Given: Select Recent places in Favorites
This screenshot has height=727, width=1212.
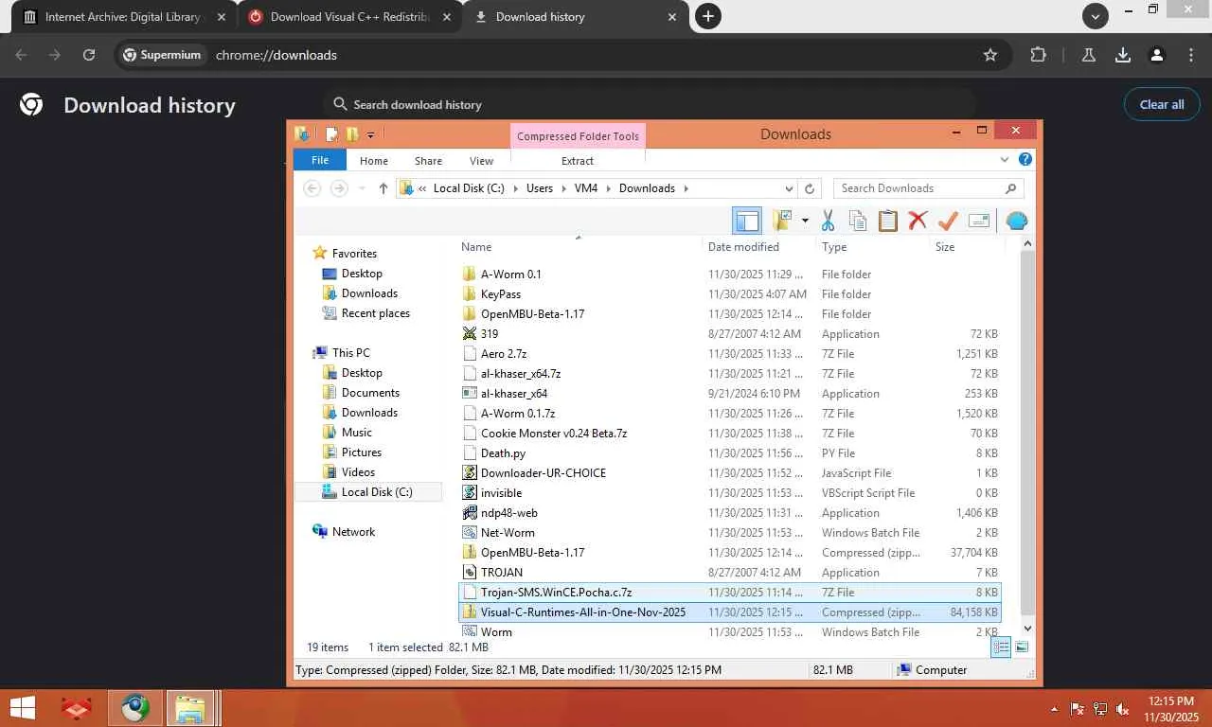Looking at the screenshot, I should [x=375, y=313].
